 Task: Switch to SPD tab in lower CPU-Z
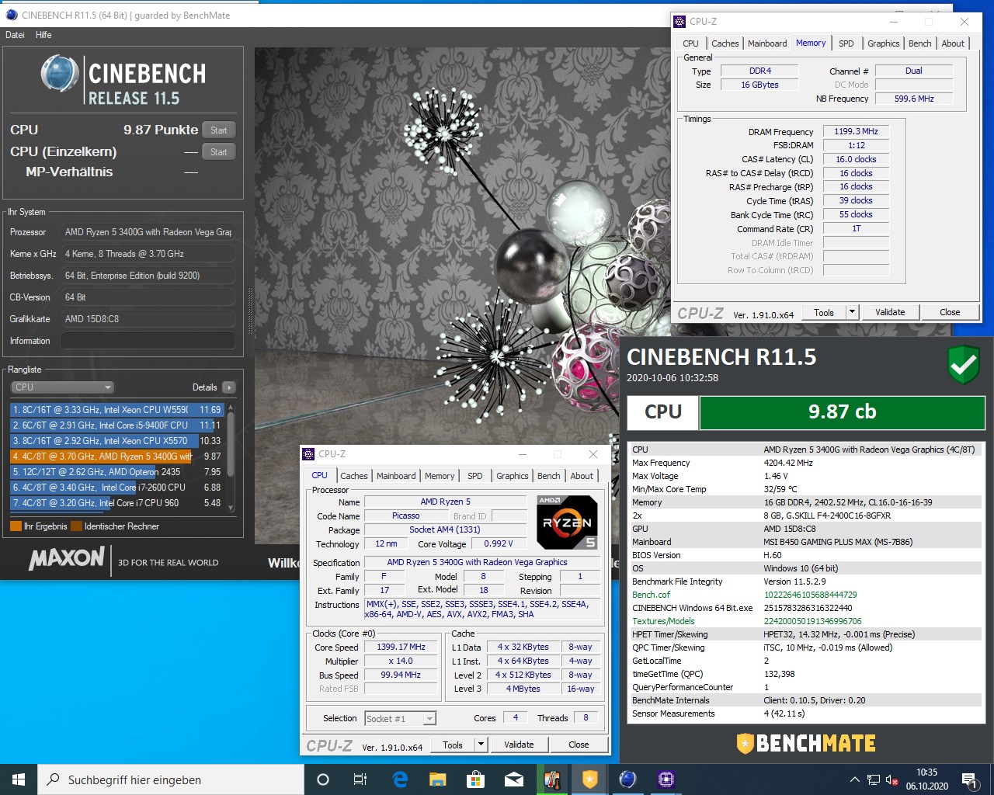(475, 476)
